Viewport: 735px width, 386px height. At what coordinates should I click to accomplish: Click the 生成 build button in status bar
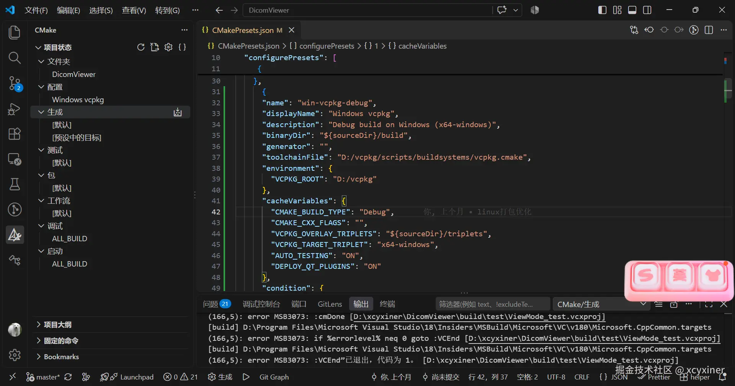220,377
